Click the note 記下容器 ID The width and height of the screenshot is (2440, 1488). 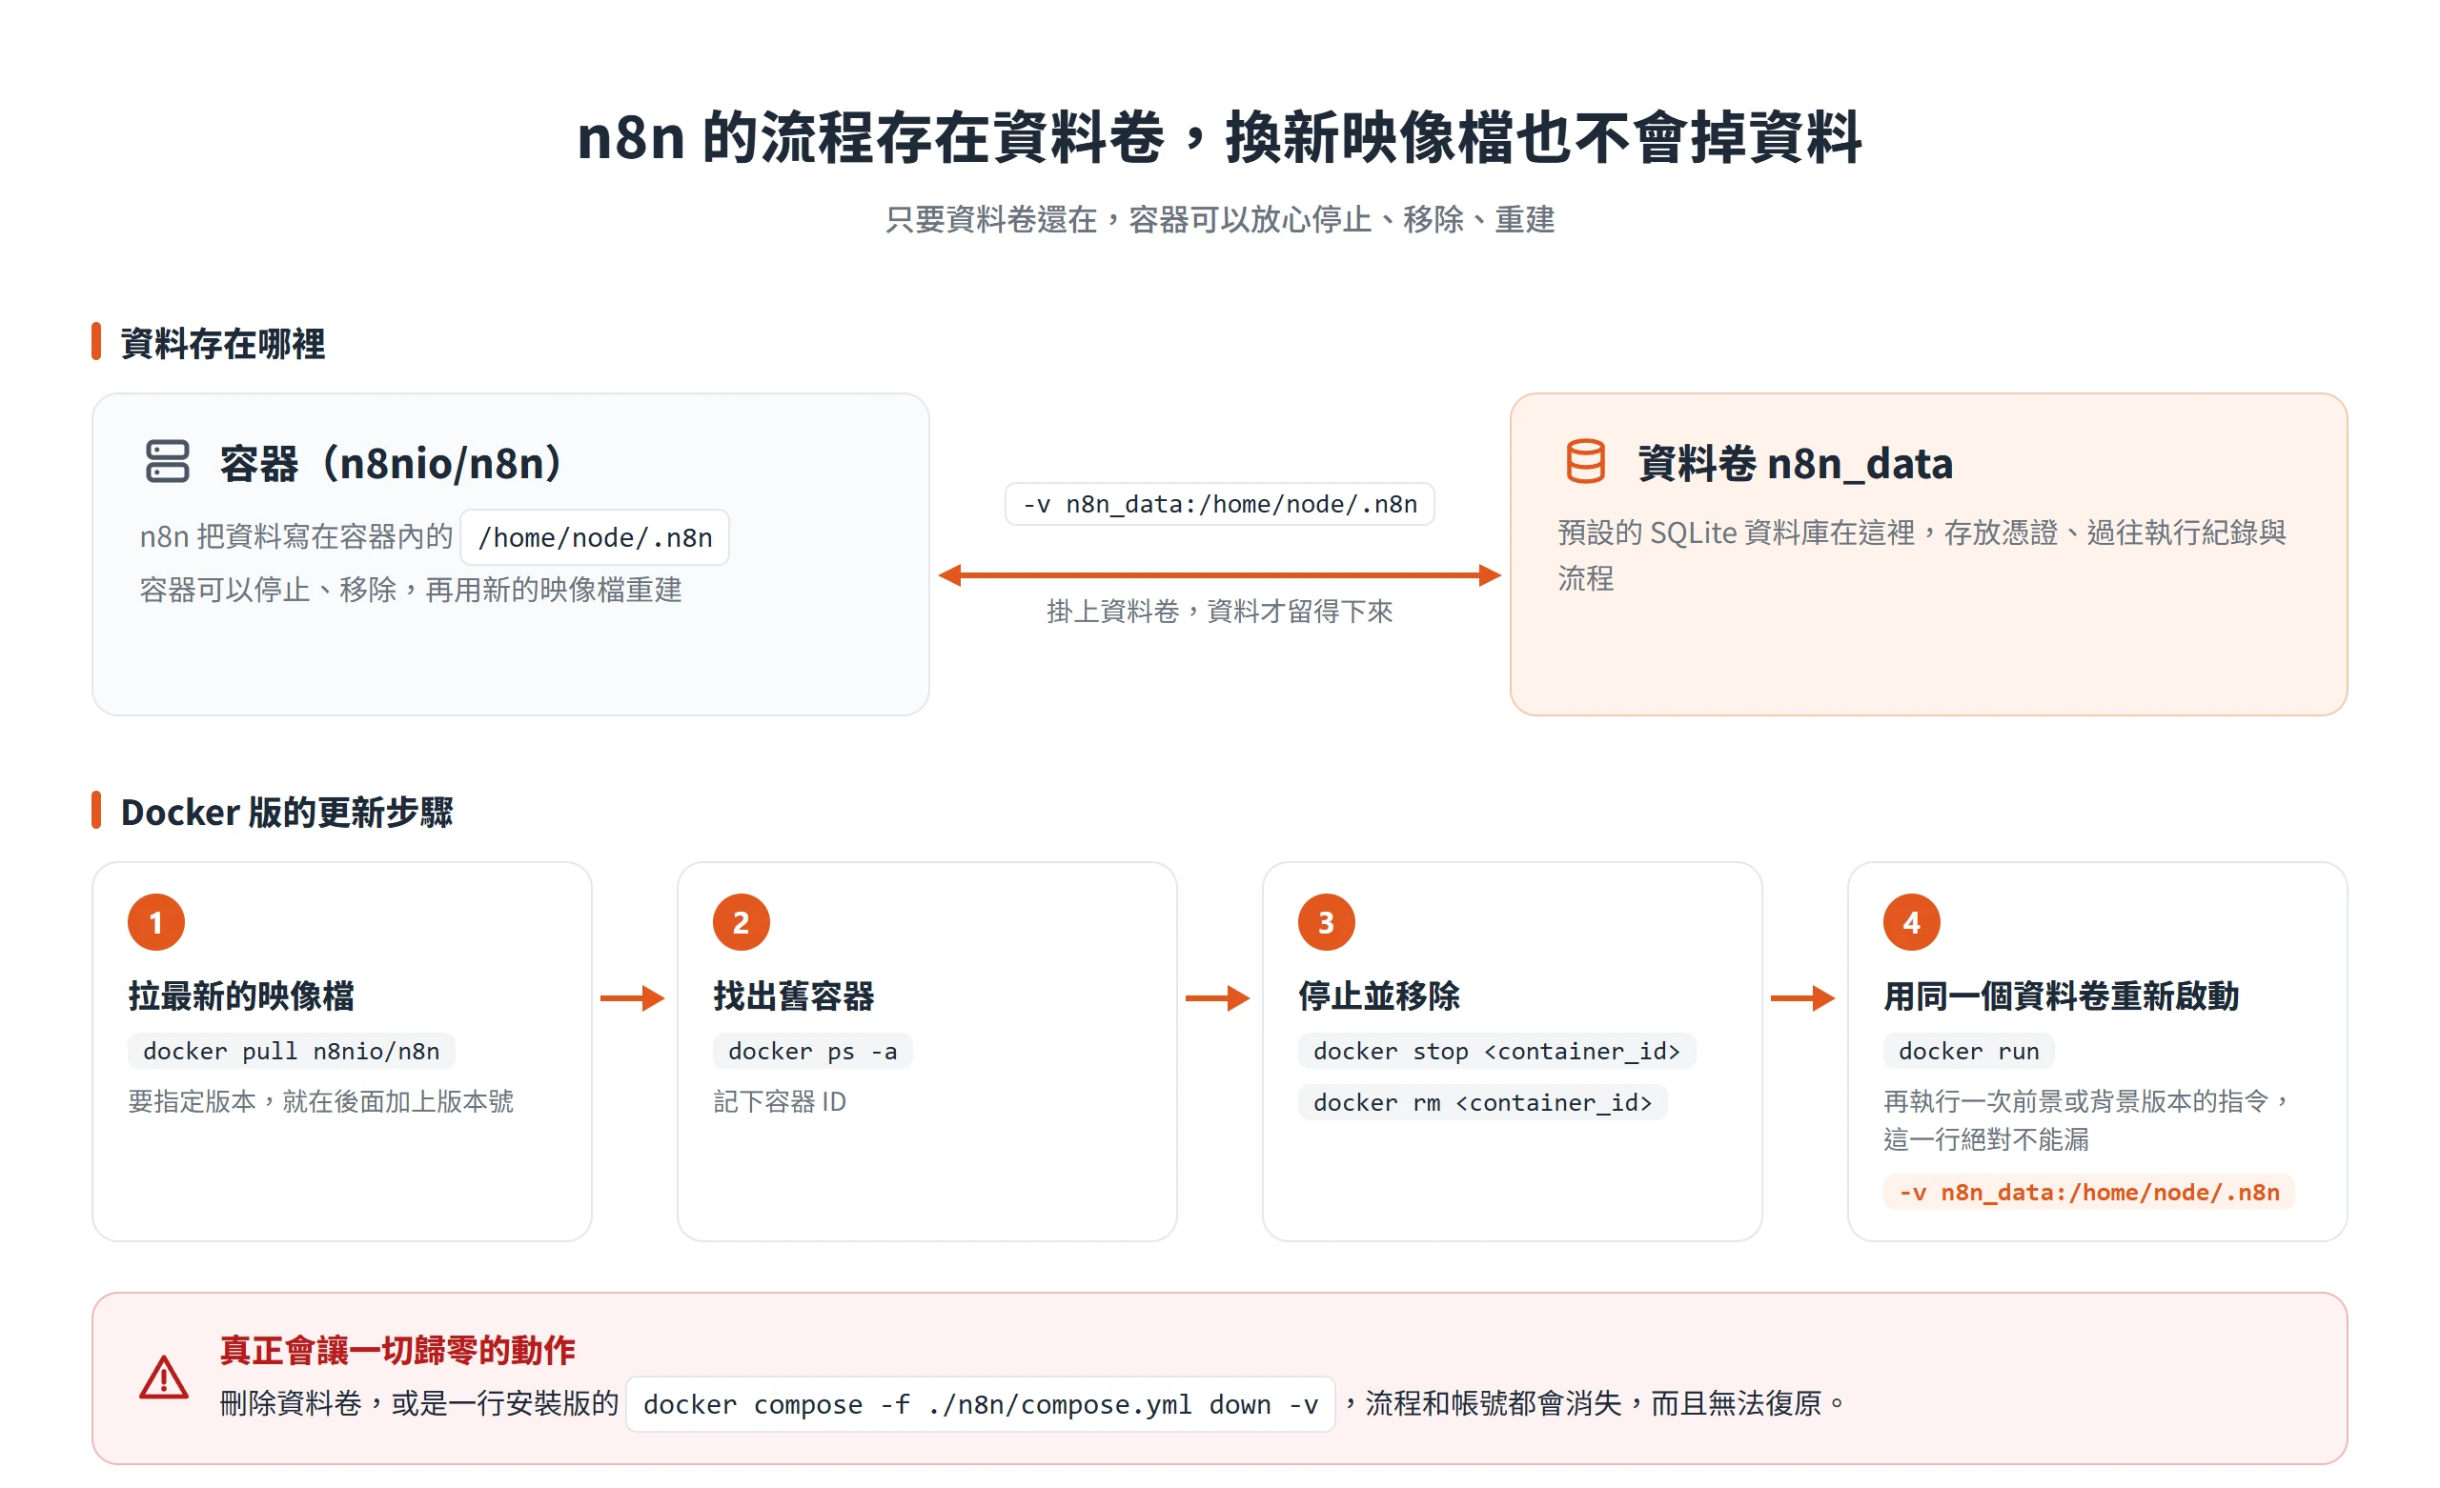pyautogui.click(x=780, y=1101)
